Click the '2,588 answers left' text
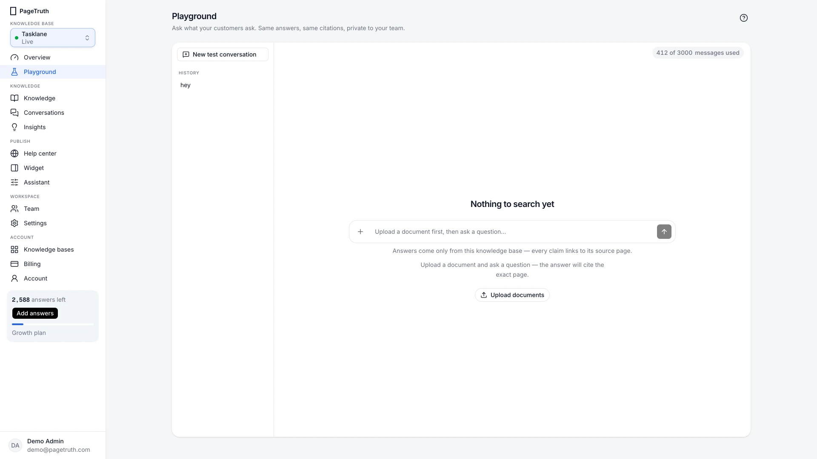Viewport: 817px width, 459px height. [x=39, y=300]
